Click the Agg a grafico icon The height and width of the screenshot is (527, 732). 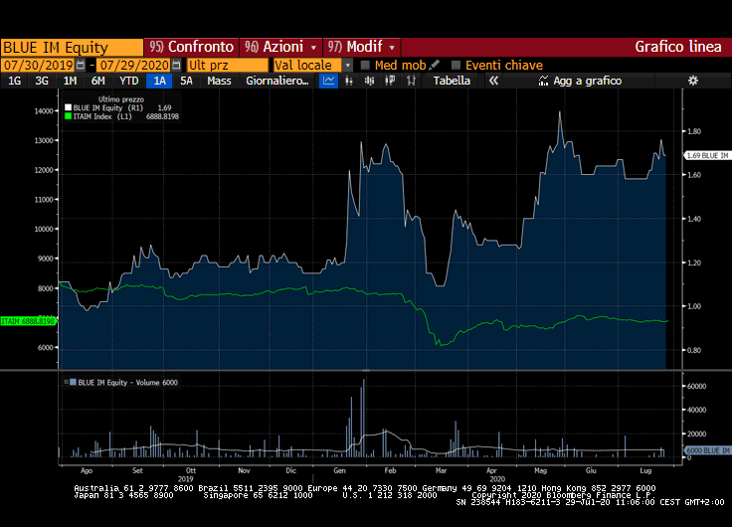click(543, 81)
